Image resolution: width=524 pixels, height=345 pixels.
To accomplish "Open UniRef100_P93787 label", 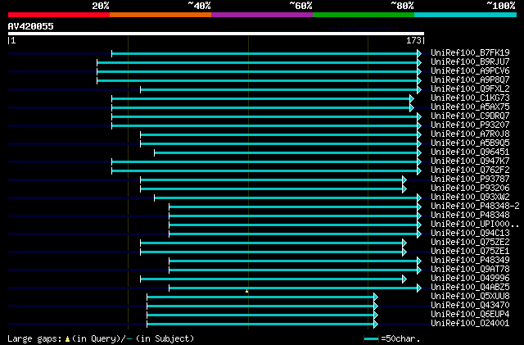I will coord(470,179).
